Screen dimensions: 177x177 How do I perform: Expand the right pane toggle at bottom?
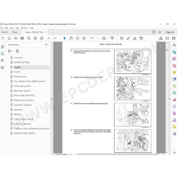point(174,152)
